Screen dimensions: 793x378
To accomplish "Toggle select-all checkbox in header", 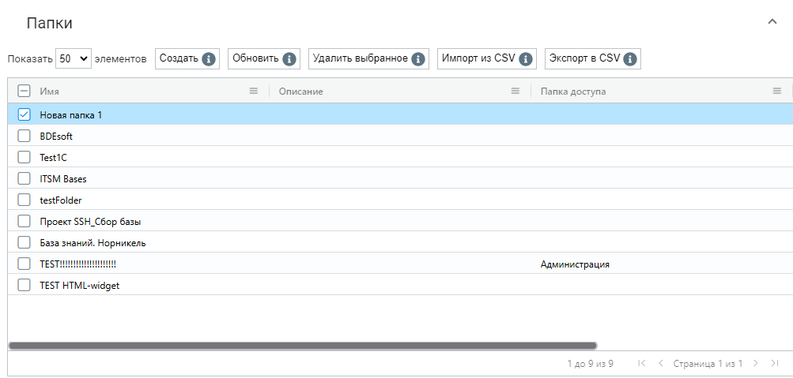I will (x=24, y=91).
